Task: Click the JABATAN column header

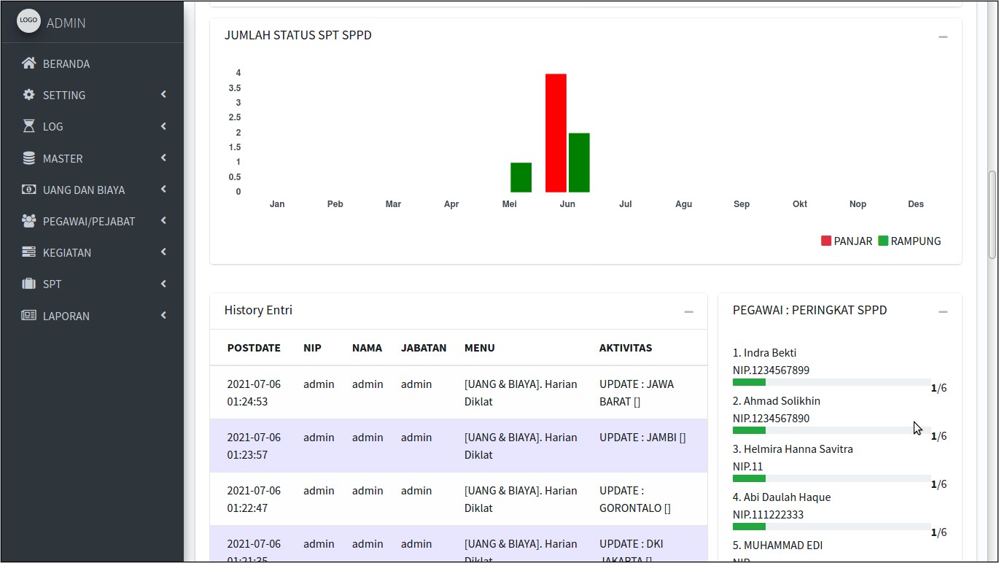Action: coord(424,348)
